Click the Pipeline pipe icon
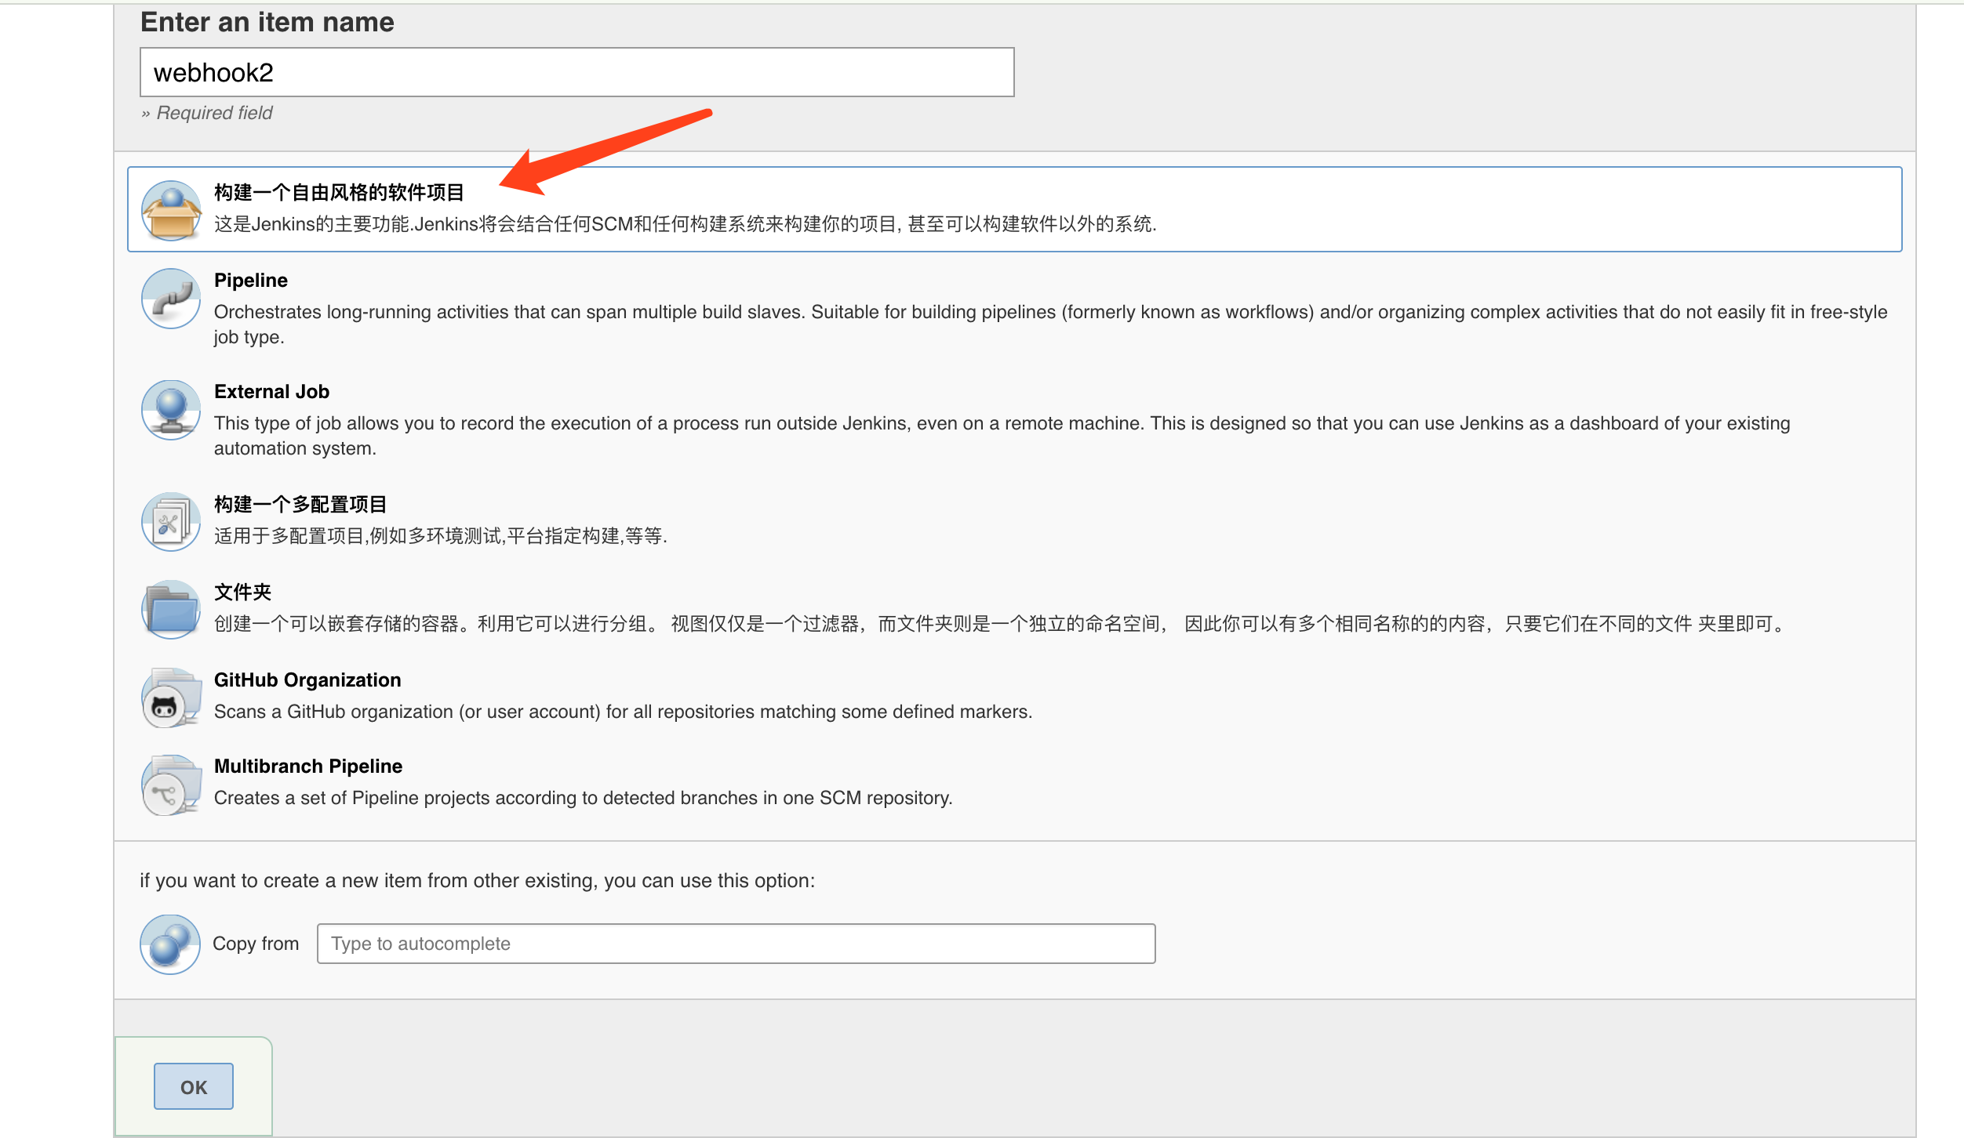 tap(171, 299)
